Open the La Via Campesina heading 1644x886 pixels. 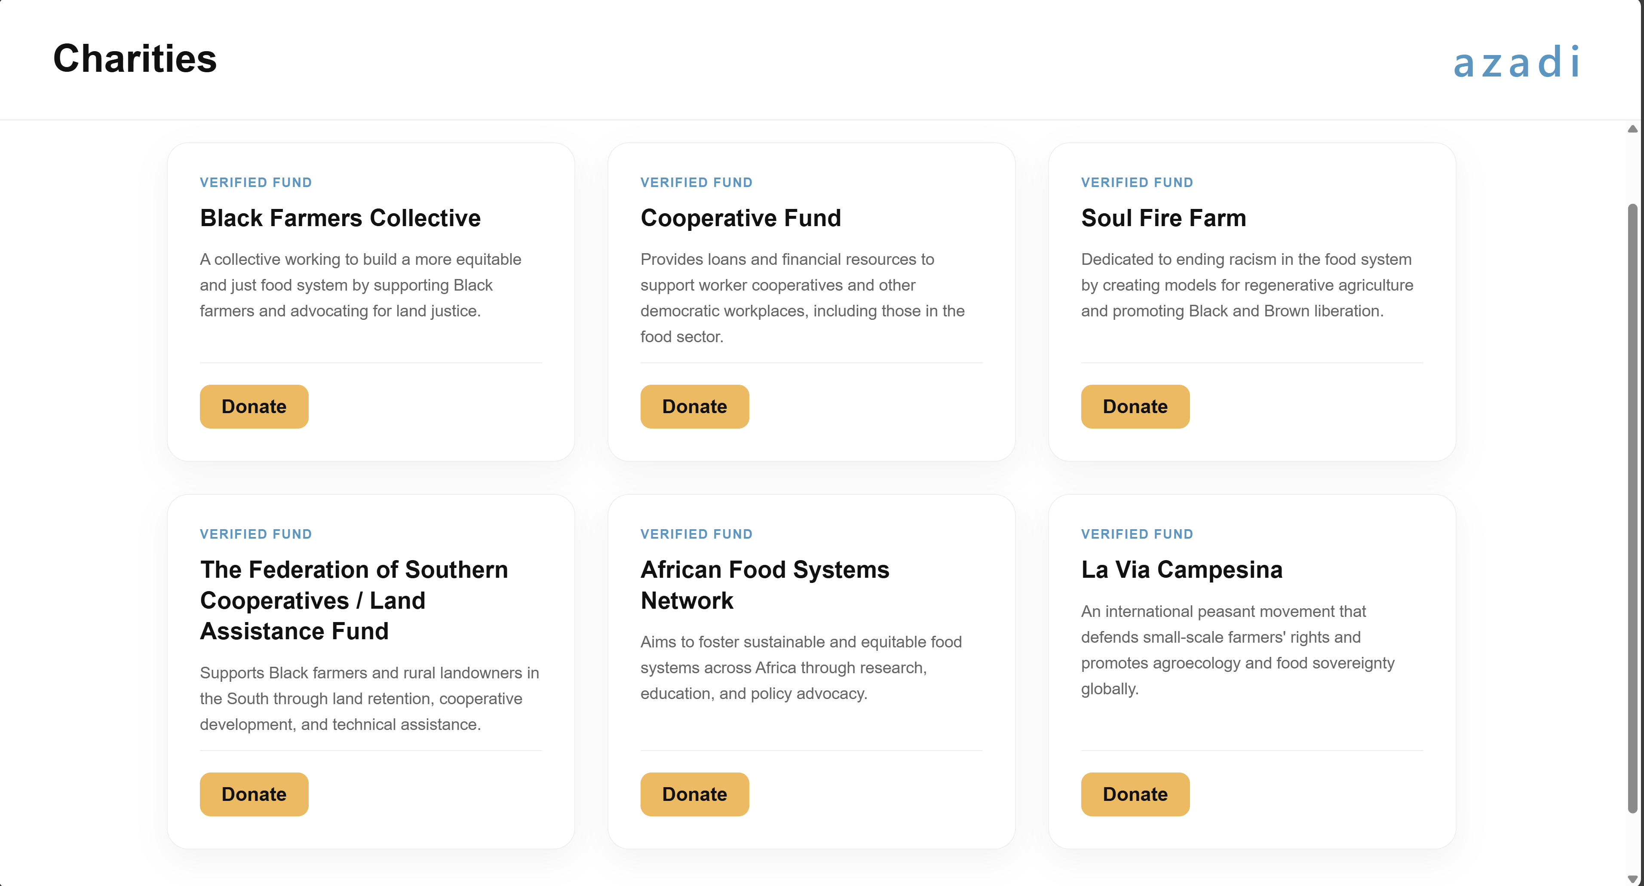(x=1181, y=570)
